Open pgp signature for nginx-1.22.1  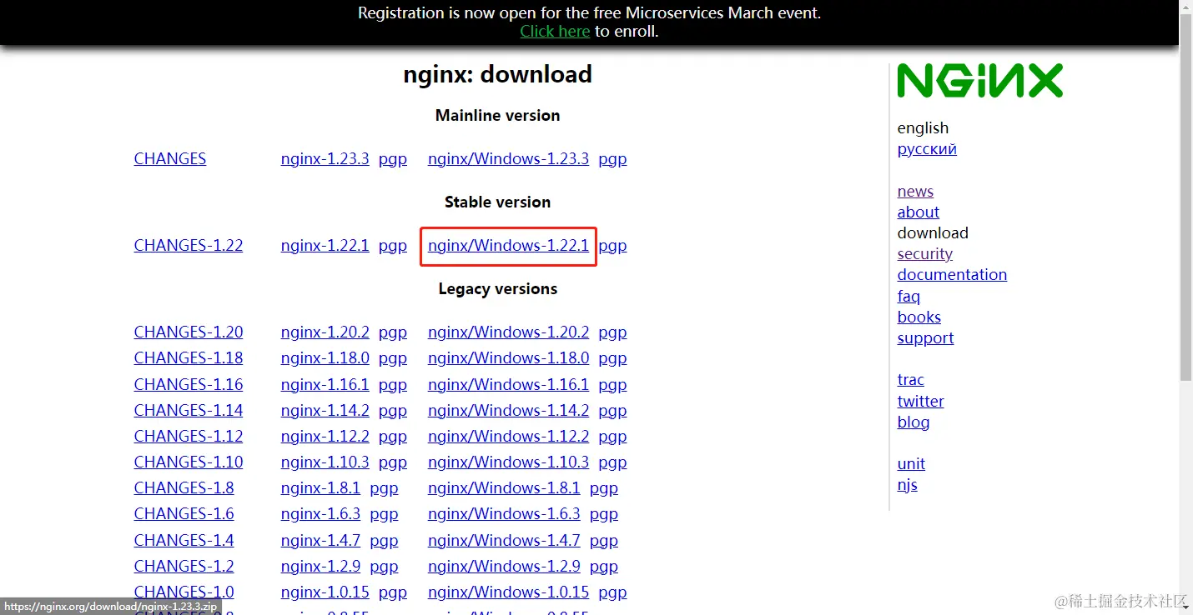392,246
